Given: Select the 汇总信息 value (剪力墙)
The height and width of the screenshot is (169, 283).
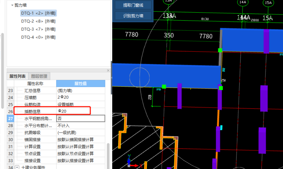Looking at the screenshot, I should (x=81, y=91).
